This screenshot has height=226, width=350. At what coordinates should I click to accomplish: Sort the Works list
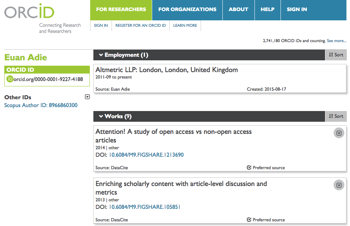(336, 116)
